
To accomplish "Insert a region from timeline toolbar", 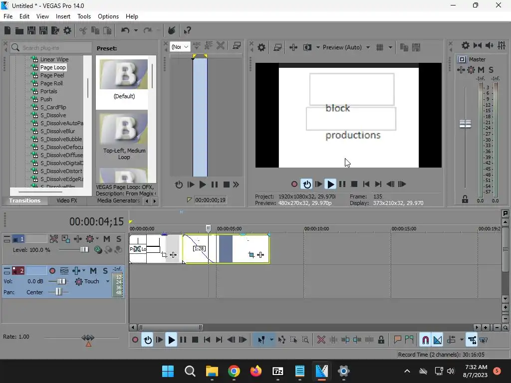I will pos(409,340).
